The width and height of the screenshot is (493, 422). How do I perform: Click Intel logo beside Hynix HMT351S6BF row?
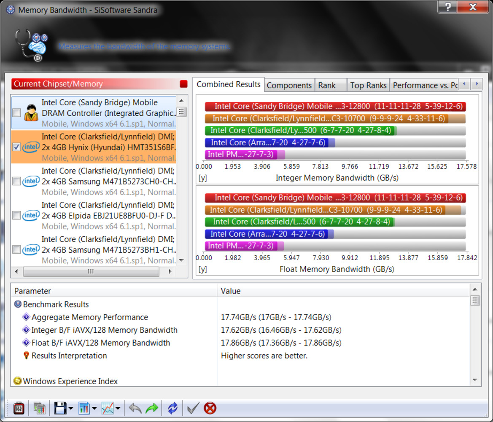(x=31, y=147)
